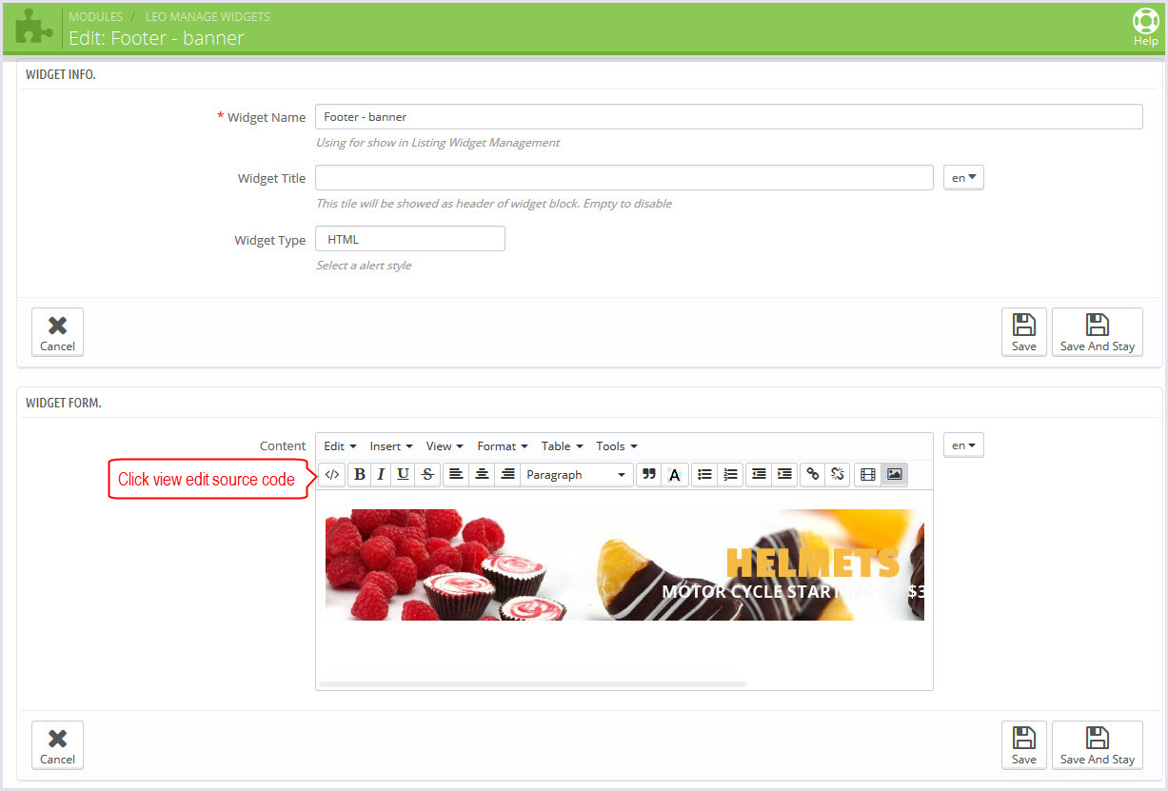Open the Insert menu in editor
Screen dimensions: 1168x791
[391, 446]
